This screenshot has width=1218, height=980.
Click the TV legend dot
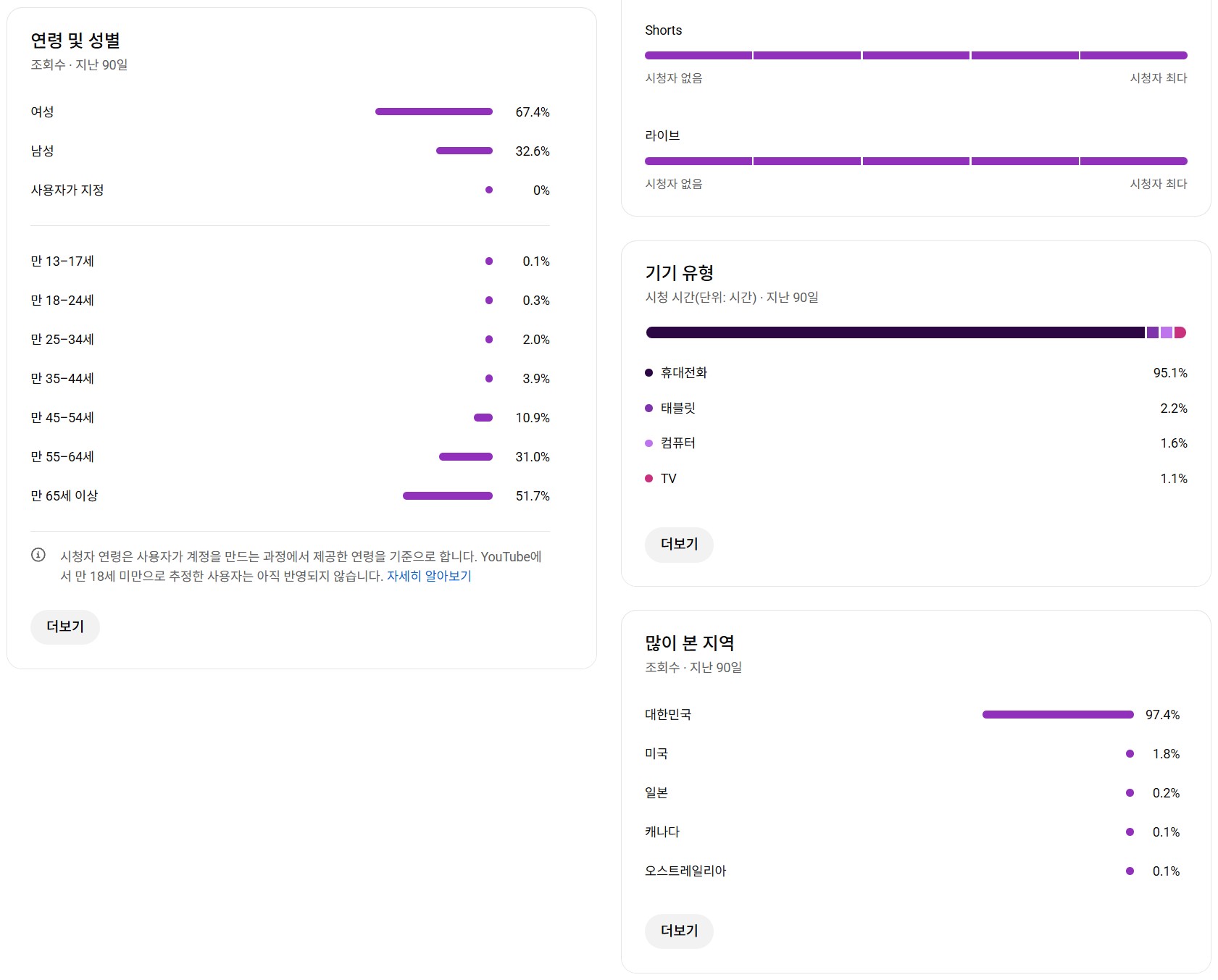[x=648, y=479]
